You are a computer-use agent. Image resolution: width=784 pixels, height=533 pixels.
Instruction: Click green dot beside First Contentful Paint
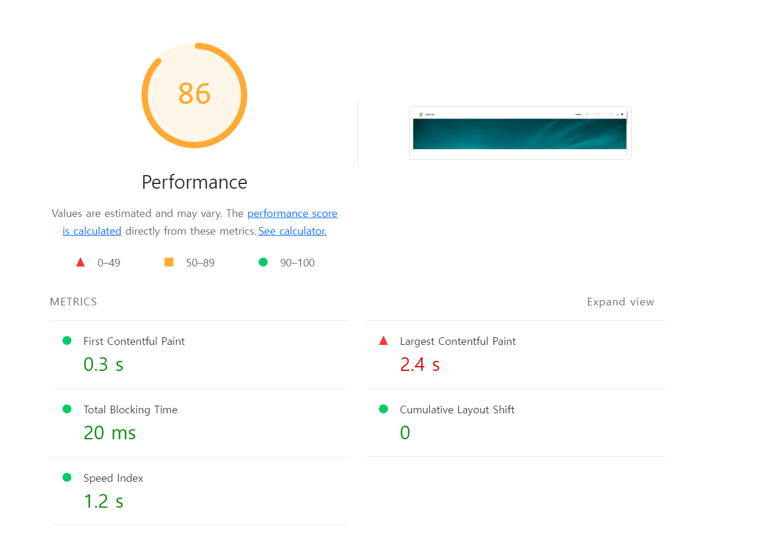pos(67,341)
